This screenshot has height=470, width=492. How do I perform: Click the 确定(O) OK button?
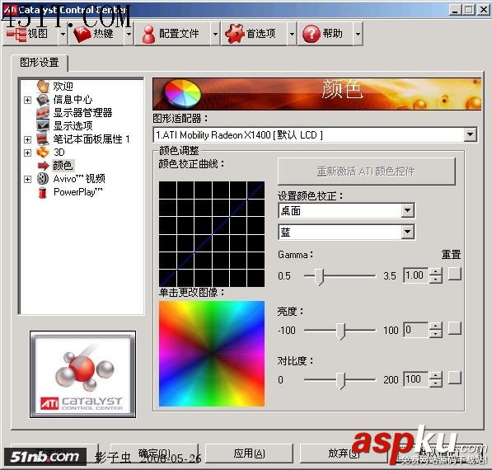[154, 454]
